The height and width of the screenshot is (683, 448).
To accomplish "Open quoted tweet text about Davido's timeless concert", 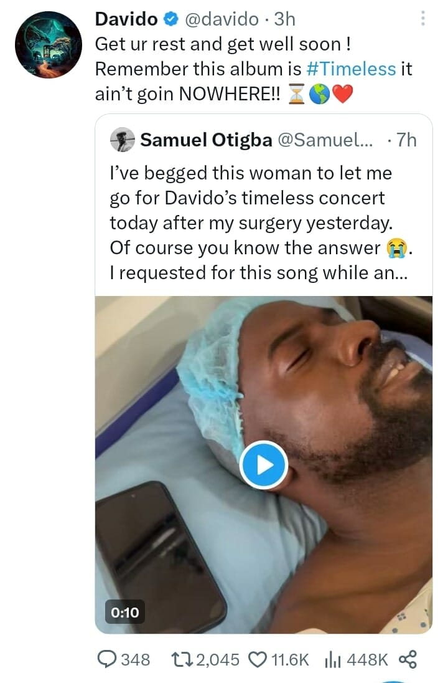I will (255, 222).
